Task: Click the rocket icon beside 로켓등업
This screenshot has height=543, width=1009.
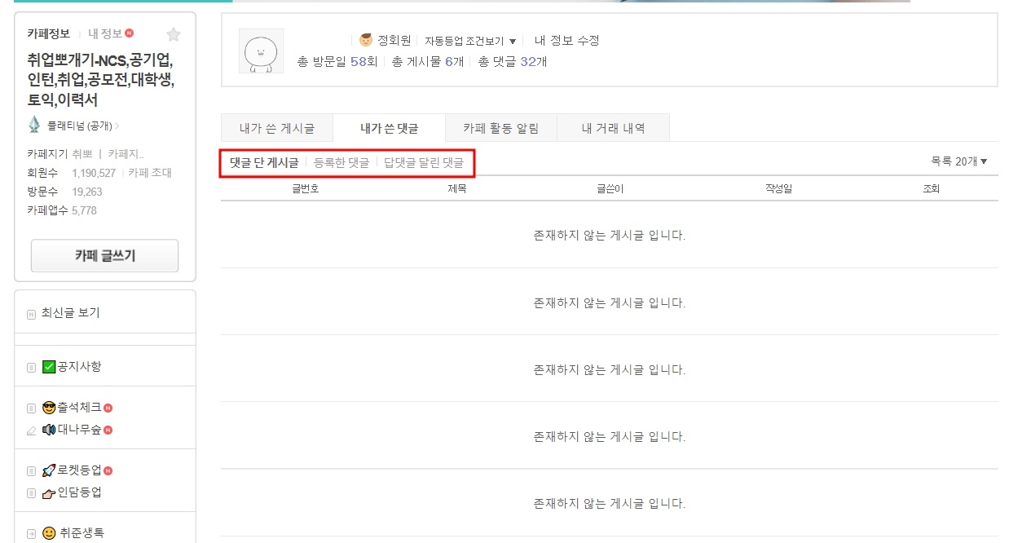Action: pyautogui.click(x=47, y=470)
